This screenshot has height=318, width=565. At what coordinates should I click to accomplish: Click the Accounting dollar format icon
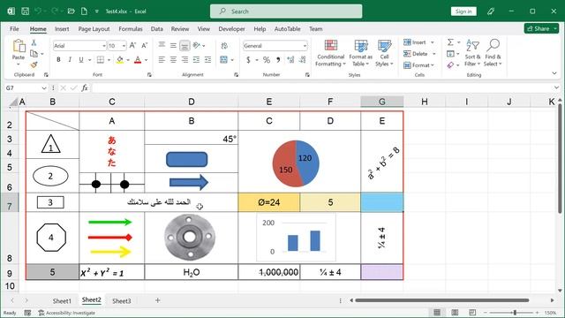click(248, 60)
